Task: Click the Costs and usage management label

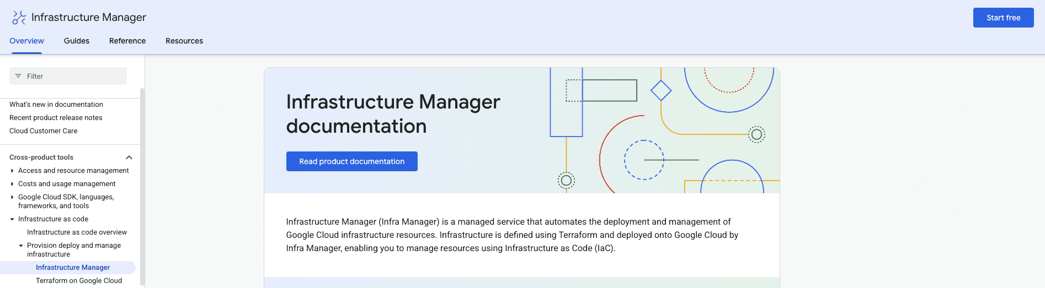Action: tap(67, 184)
